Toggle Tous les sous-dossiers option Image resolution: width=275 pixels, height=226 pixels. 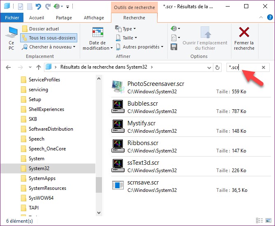[49, 38]
